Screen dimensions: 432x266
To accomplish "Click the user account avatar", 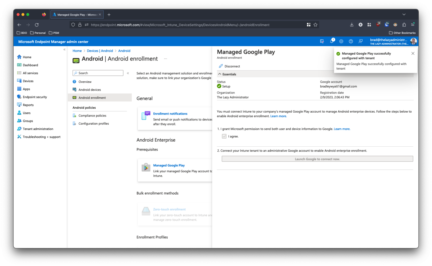I will coord(413,41).
